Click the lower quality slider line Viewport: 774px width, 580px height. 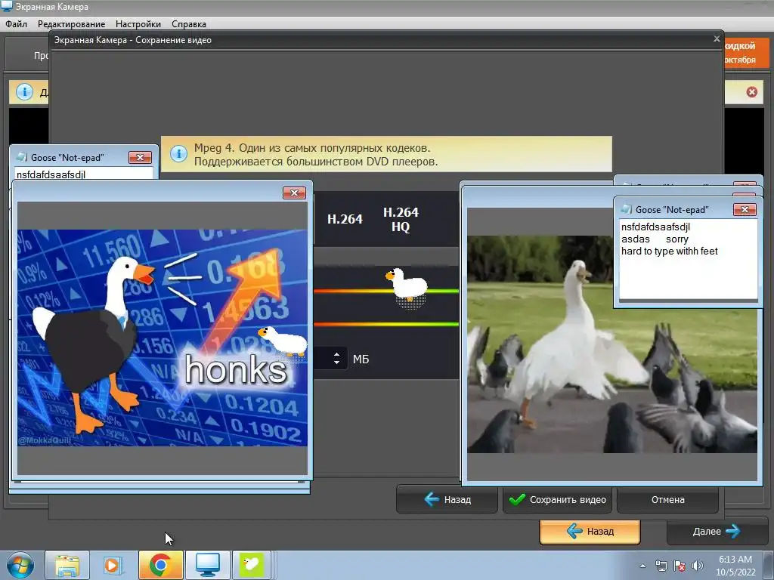(x=386, y=324)
